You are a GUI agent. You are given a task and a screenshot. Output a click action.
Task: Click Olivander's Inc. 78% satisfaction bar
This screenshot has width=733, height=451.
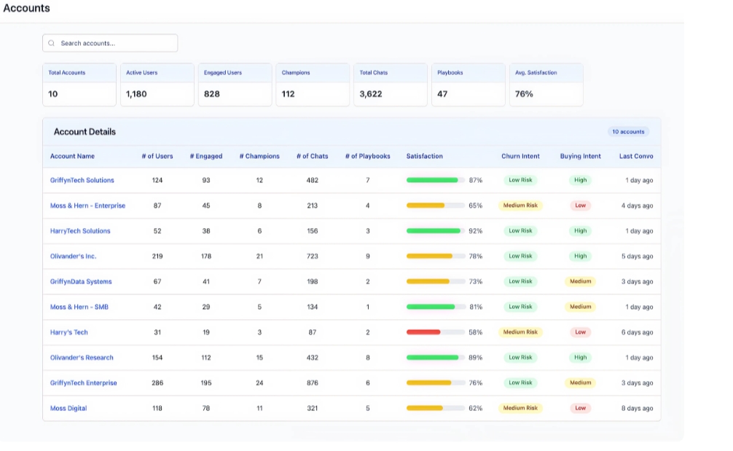click(436, 256)
